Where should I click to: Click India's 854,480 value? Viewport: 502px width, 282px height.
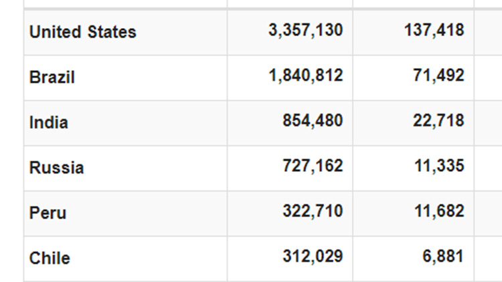pos(313,121)
